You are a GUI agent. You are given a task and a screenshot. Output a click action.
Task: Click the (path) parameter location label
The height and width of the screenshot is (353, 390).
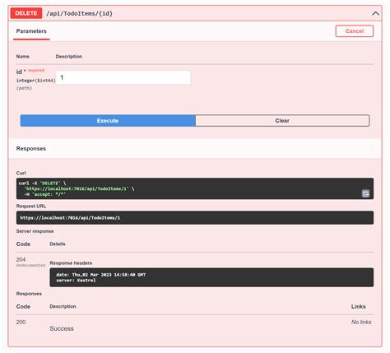(24, 88)
